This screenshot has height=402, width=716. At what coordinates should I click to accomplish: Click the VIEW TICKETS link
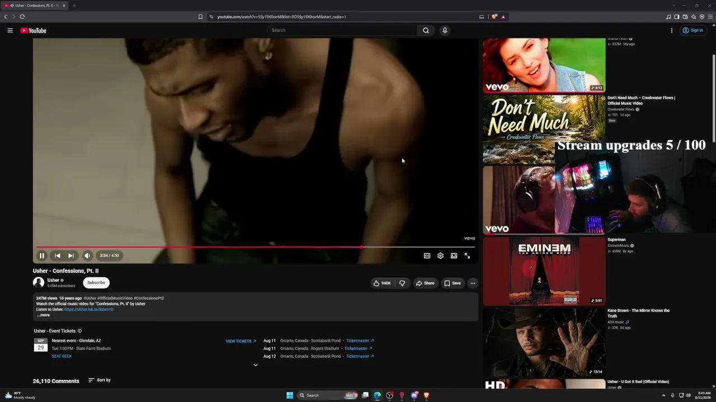[x=241, y=341]
